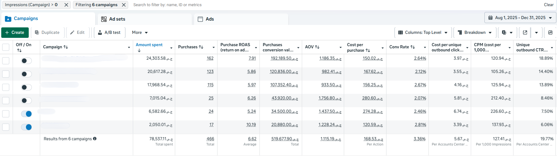Sort by Campaign name arrows icon
This screenshot has width=557, height=156.
point(66,47)
